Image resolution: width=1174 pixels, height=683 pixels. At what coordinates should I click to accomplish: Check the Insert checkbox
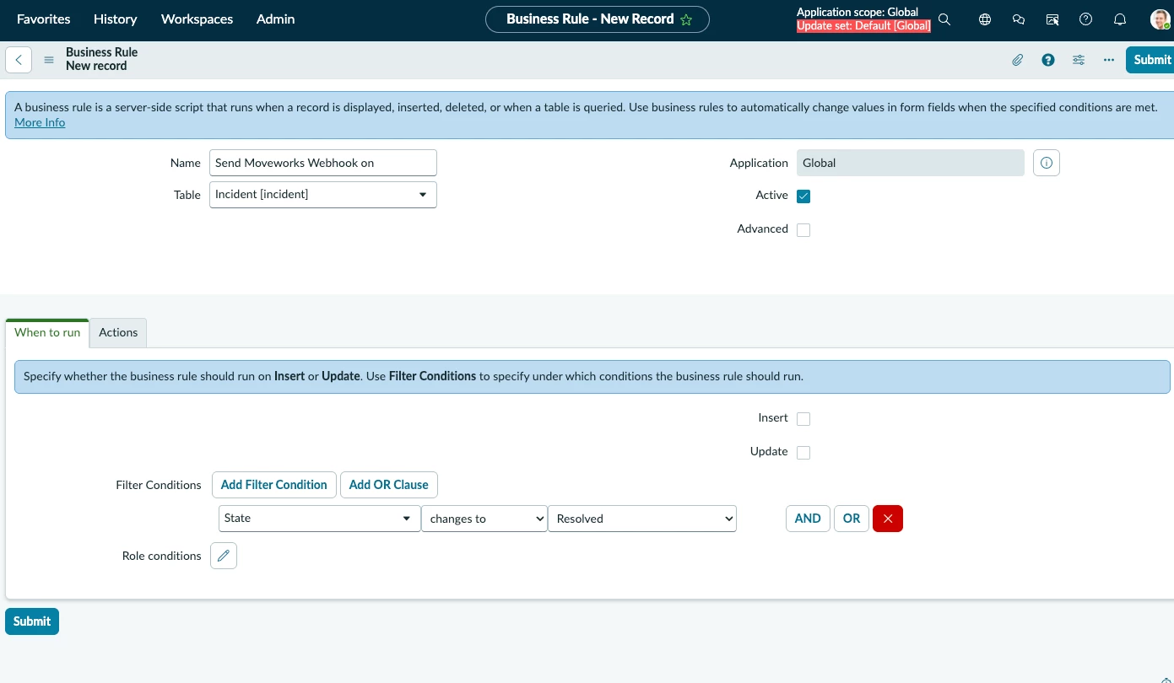point(803,419)
